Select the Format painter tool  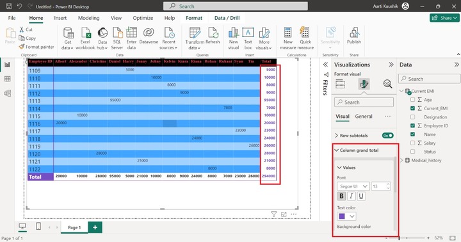[36, 47]
